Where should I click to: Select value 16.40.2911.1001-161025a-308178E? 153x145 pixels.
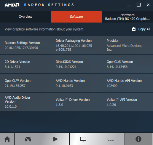click(x=74, y=47)
